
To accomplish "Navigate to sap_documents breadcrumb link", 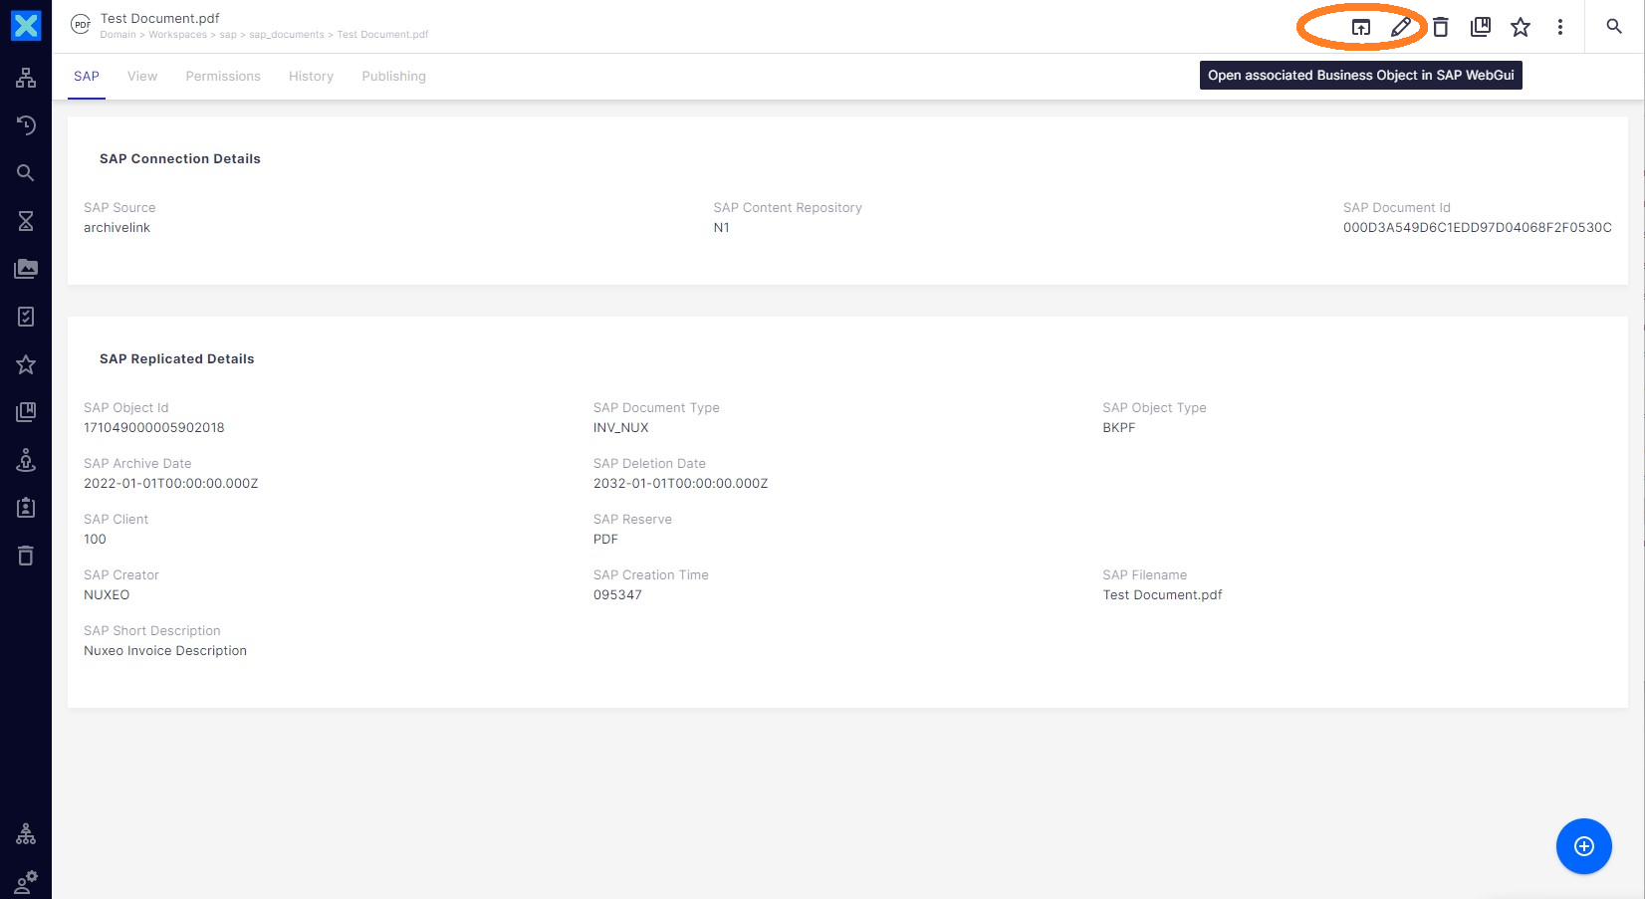I will [x=287, y=35].
